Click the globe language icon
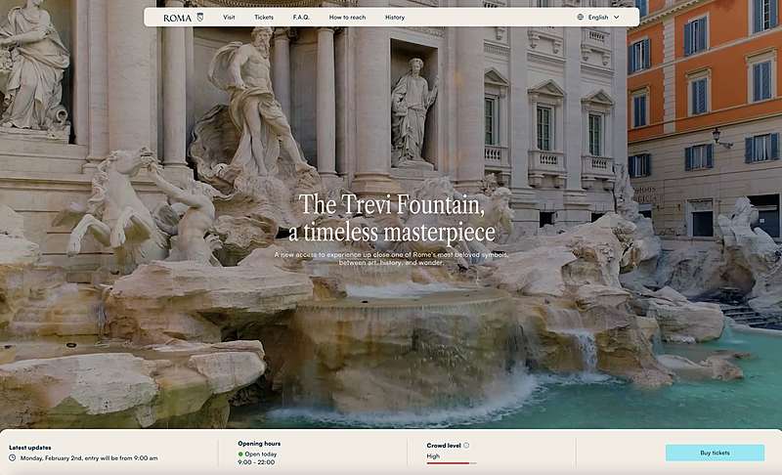Screen dimensions: 782x475 click(x=581, y=18)
